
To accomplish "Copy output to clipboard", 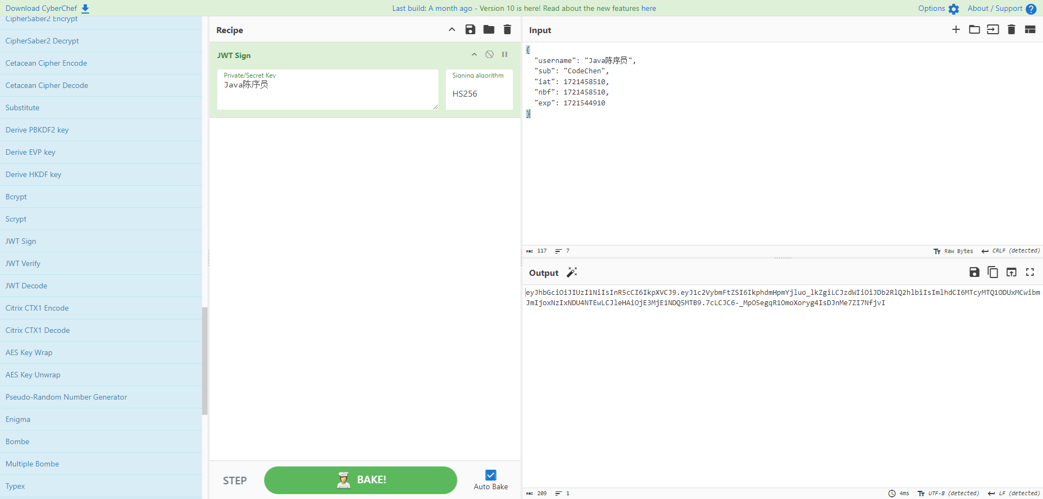I will click(993, 273).
